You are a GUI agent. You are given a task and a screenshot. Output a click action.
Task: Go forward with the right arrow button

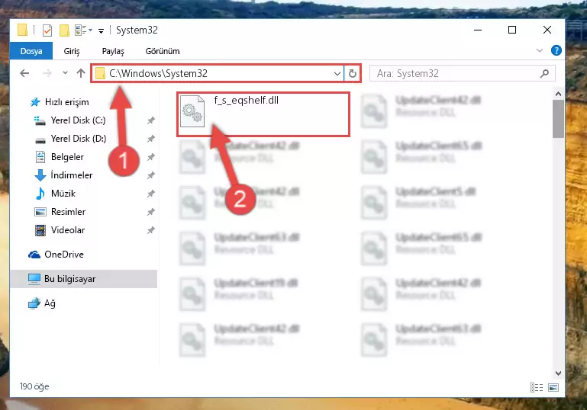coord(47,73)
